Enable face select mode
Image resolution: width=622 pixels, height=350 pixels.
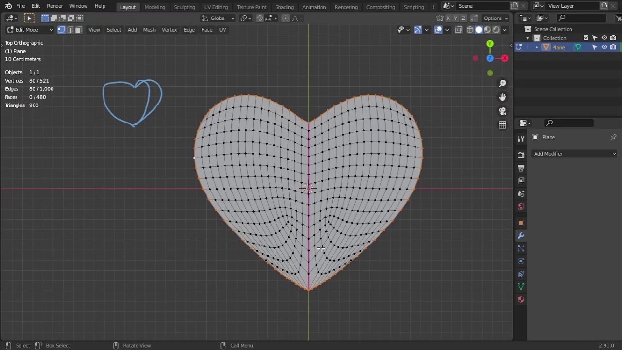tap(78, 30)
